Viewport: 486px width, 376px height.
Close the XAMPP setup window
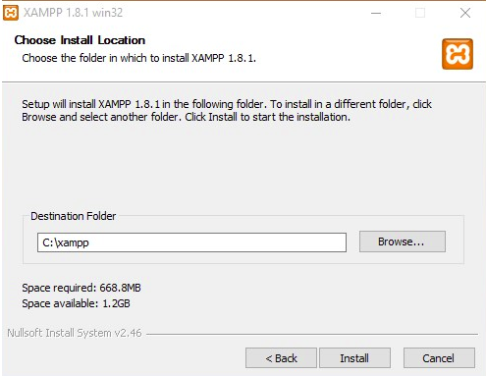[465, 13]
